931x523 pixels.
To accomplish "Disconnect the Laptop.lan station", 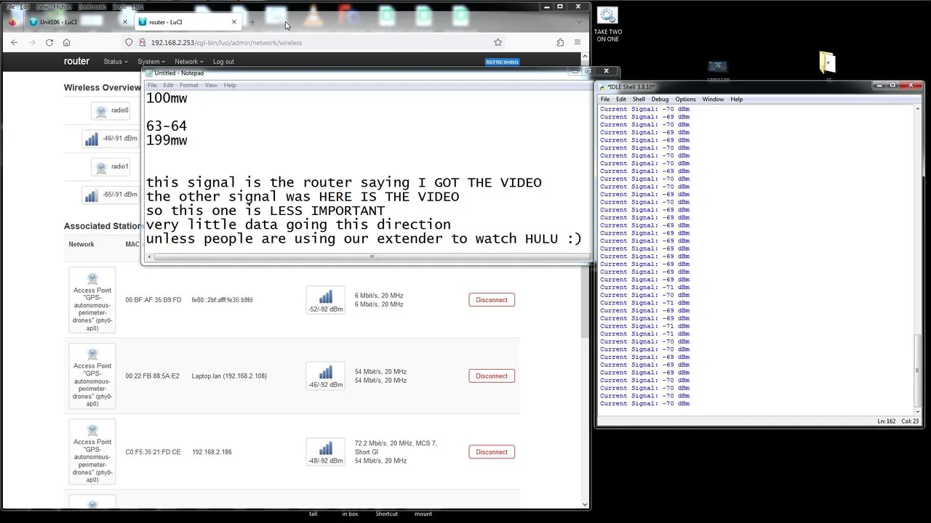I will pos(492,376).
